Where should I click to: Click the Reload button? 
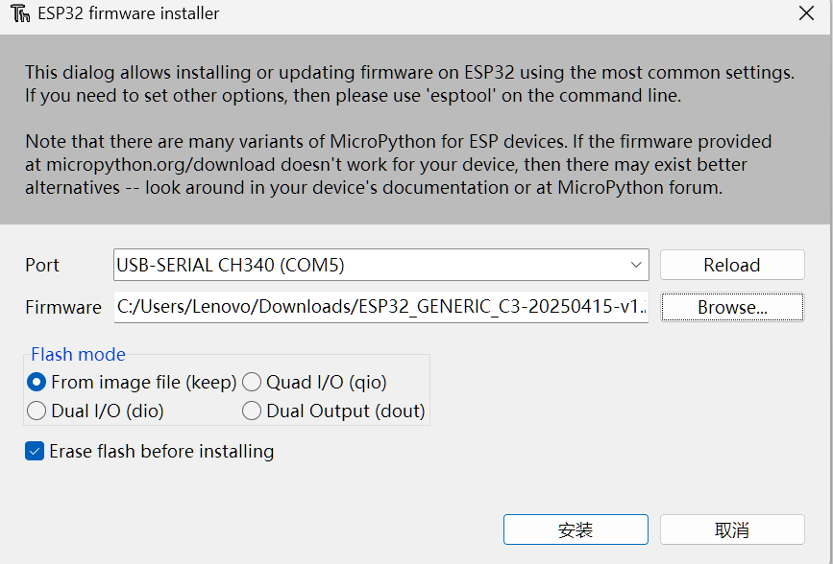[x=732, y=265]
